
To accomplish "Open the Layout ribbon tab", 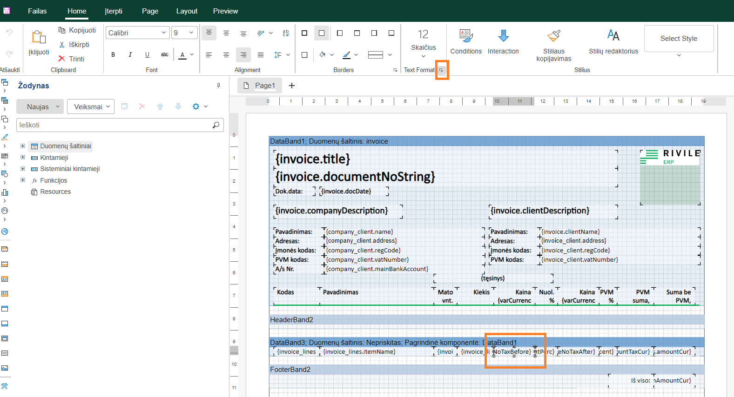I will click(187, 11).
